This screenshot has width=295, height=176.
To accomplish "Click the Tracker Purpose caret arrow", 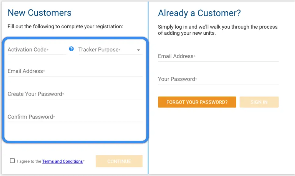I will [x=139, y=50].
